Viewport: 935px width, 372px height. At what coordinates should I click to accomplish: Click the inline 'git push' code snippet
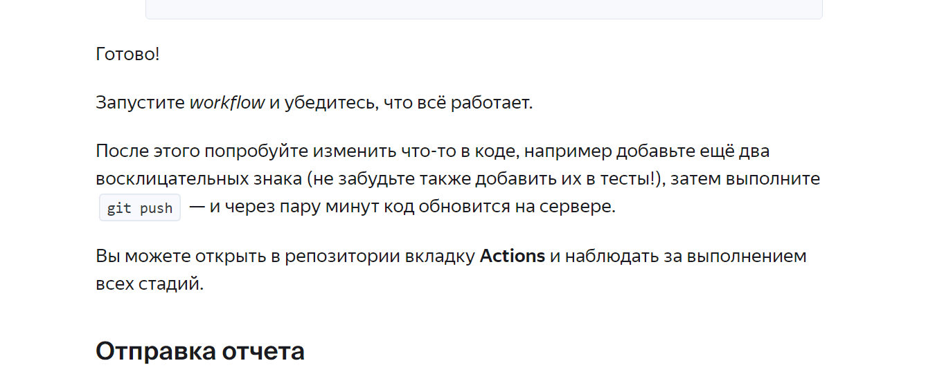[x=140, y=207]
